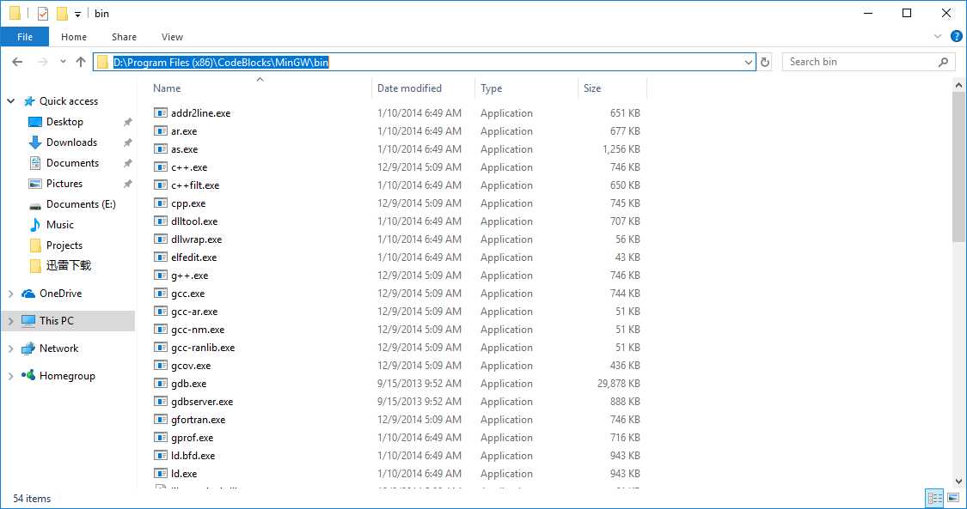Select the gcc.exe file icon
Image resolution: width=967 pixels, height=509 pixels.
pos(161,294)
